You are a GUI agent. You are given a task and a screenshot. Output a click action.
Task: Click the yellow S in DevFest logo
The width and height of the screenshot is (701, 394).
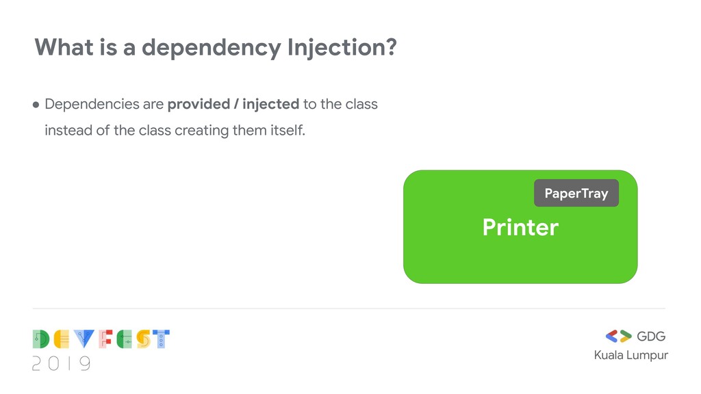(x=144, y=339)
